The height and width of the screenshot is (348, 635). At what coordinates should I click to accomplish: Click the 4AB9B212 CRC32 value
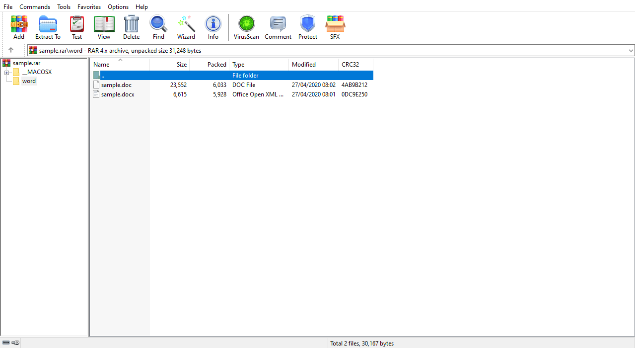[x=354, y=85]
